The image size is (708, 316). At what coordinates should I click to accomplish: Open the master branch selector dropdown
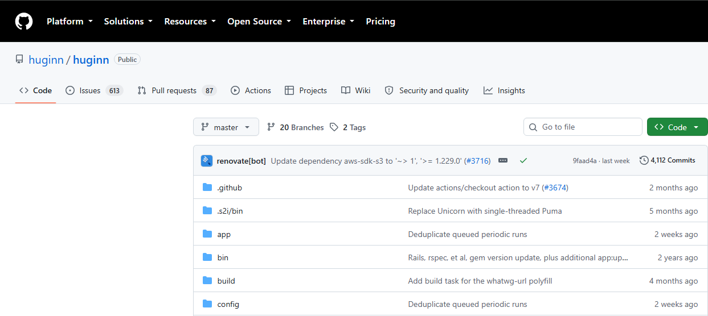(226, 127)
